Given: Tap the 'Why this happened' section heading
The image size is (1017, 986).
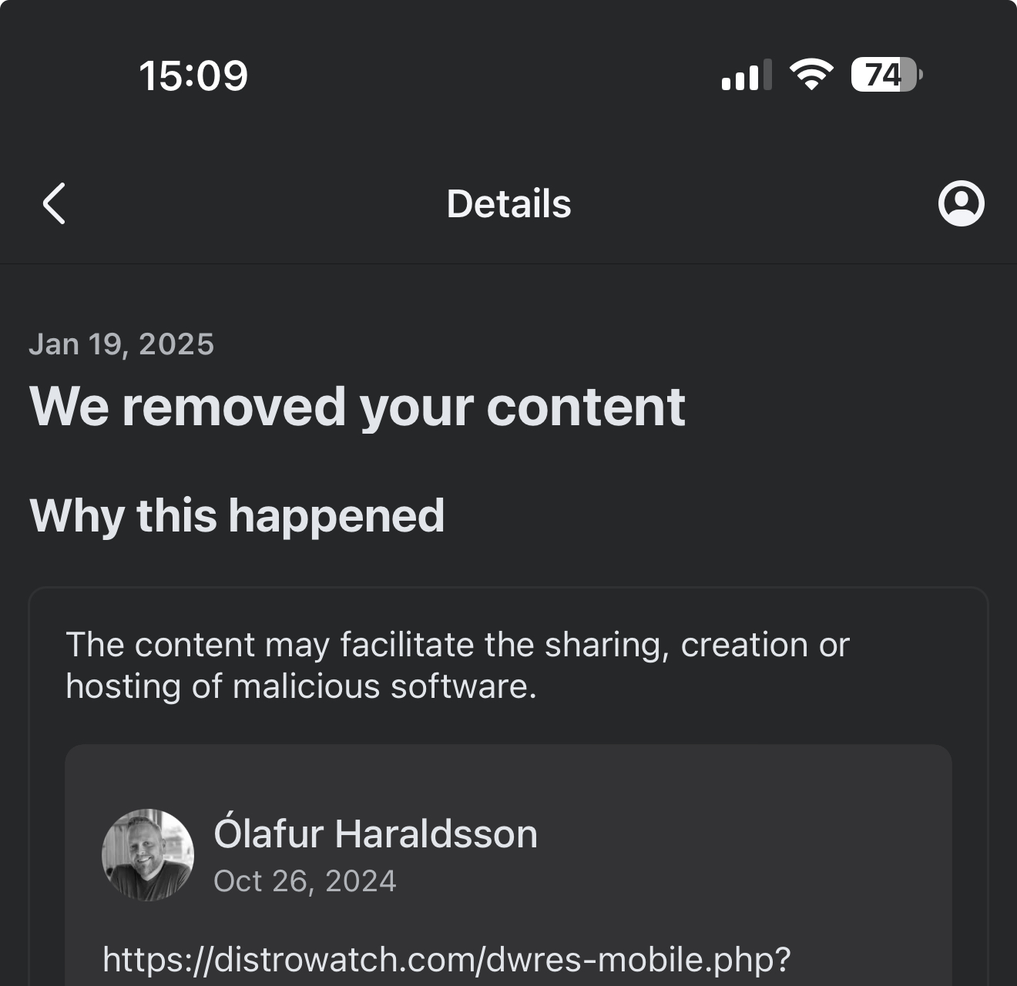Looking at the screenshot, I should (x=237, y=515).
